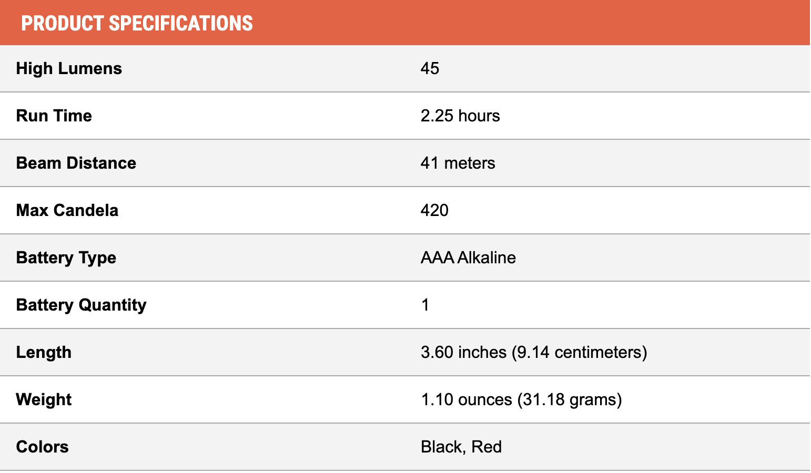This screenshot has width=811, height=473.
Task: Click the Weight row label
Action: click(44, 399)
